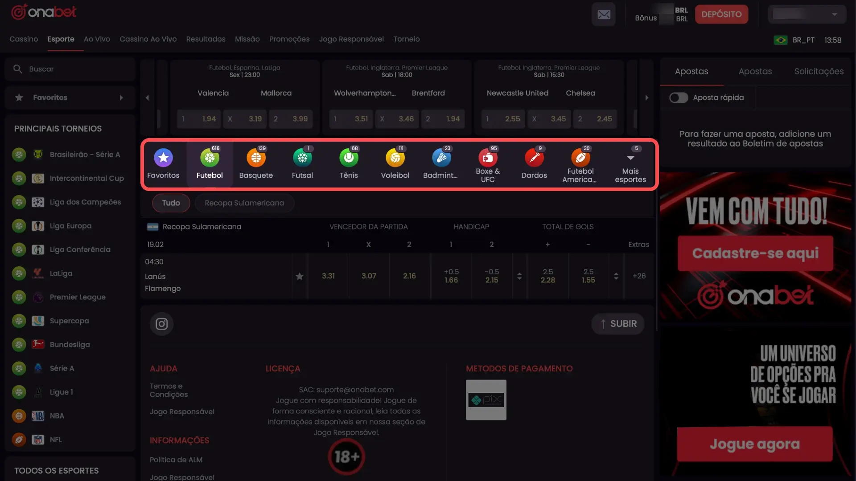Pick Lanús win odds 3.31
Screen dimensions: 856x481
tap(329, 276)
